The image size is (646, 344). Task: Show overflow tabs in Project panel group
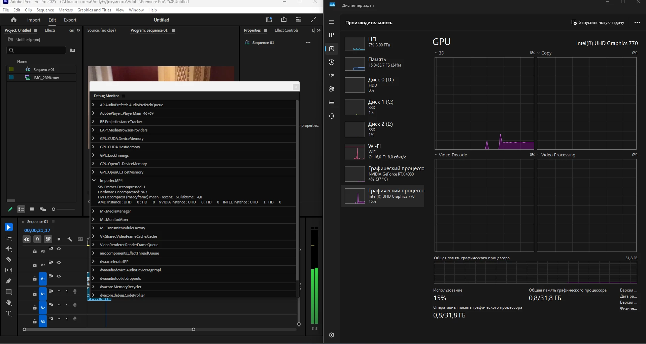[x=78, y=30]
